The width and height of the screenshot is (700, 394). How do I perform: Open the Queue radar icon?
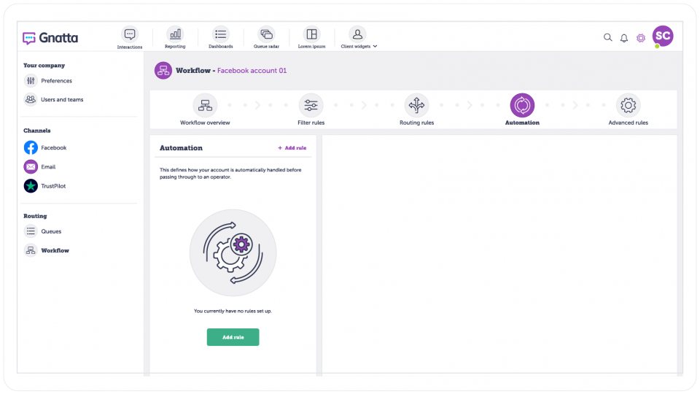[x=266, y=34]
